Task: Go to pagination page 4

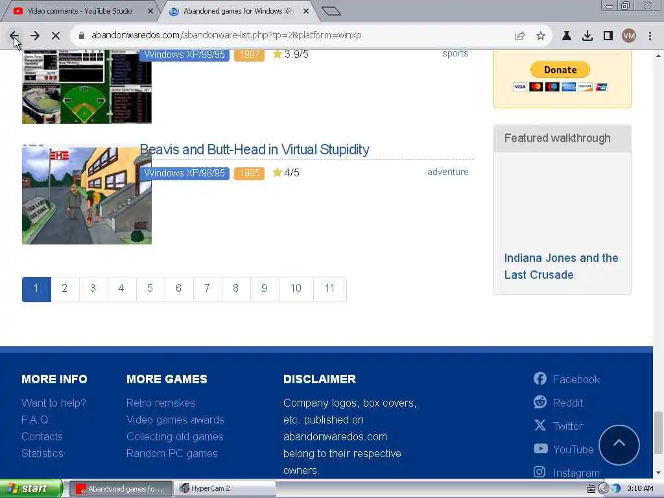Action: [x=121, y=289]
